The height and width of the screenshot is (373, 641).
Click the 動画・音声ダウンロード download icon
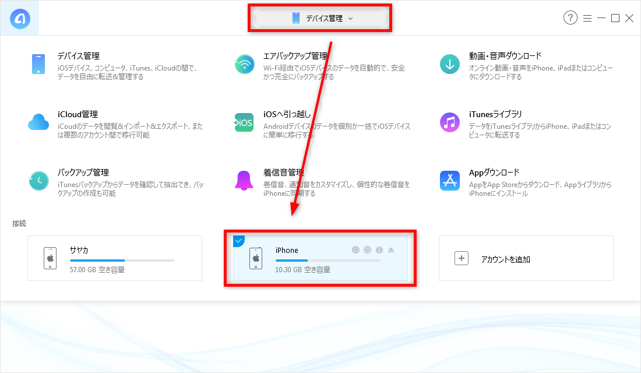450,64
